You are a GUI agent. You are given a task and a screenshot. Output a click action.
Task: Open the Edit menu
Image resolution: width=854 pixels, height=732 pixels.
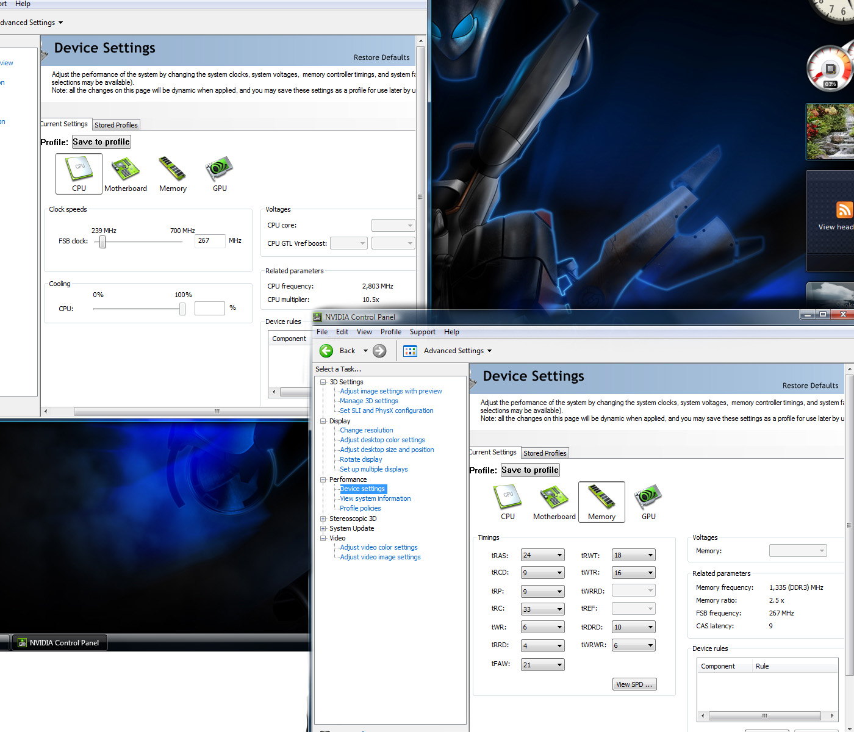[342, 332]
